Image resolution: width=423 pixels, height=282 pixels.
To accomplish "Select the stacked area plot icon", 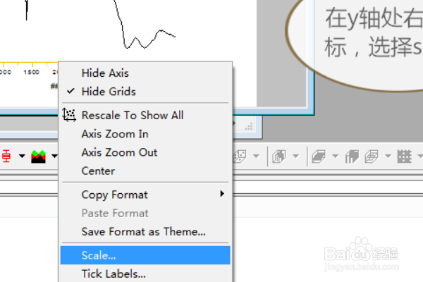I will tap(38, 157).
